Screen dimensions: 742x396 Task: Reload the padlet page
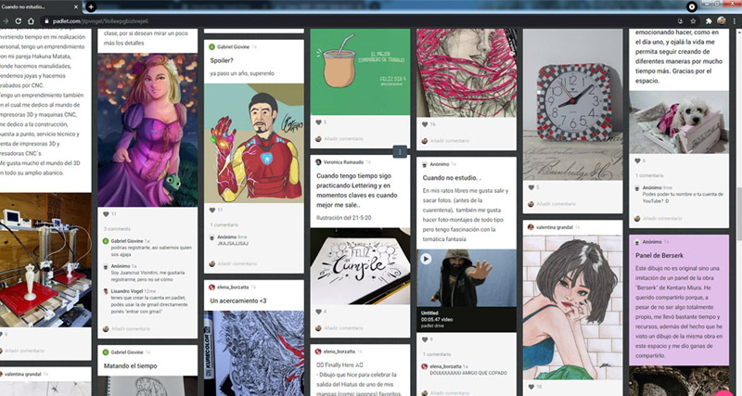19,21
